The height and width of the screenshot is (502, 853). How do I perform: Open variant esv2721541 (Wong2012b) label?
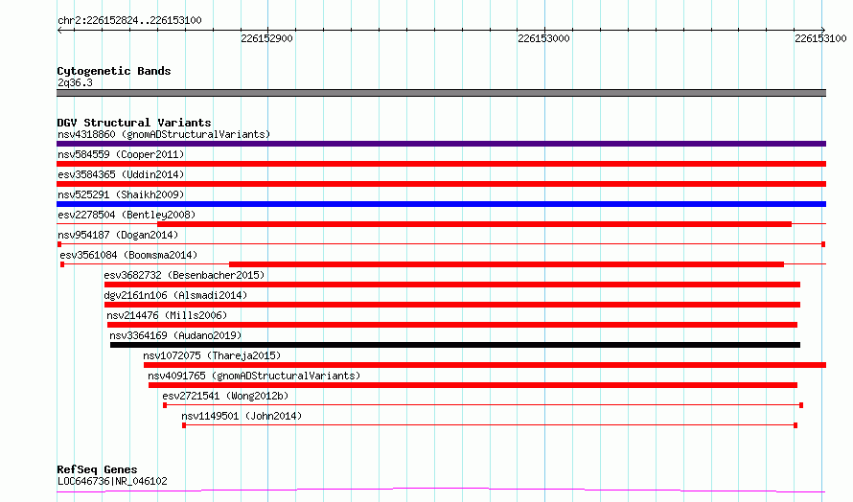coord(225,396)
